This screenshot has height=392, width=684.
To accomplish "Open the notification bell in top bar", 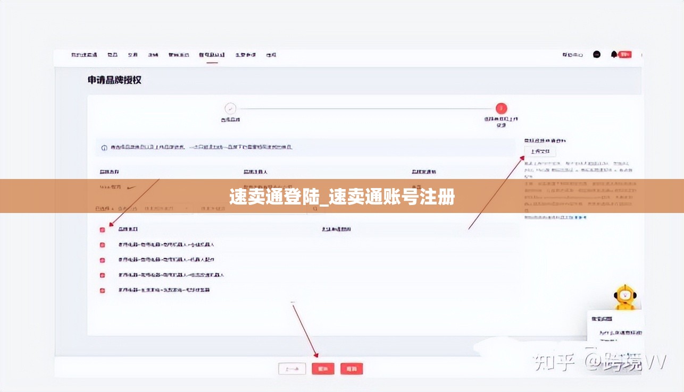I will click(x=614, y=54).
